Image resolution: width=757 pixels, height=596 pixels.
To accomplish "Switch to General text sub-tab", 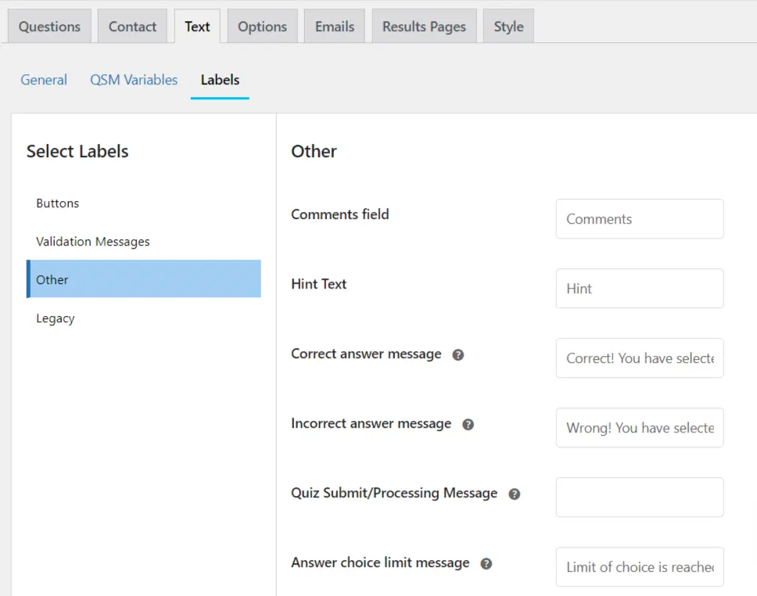I will [44, 80].
